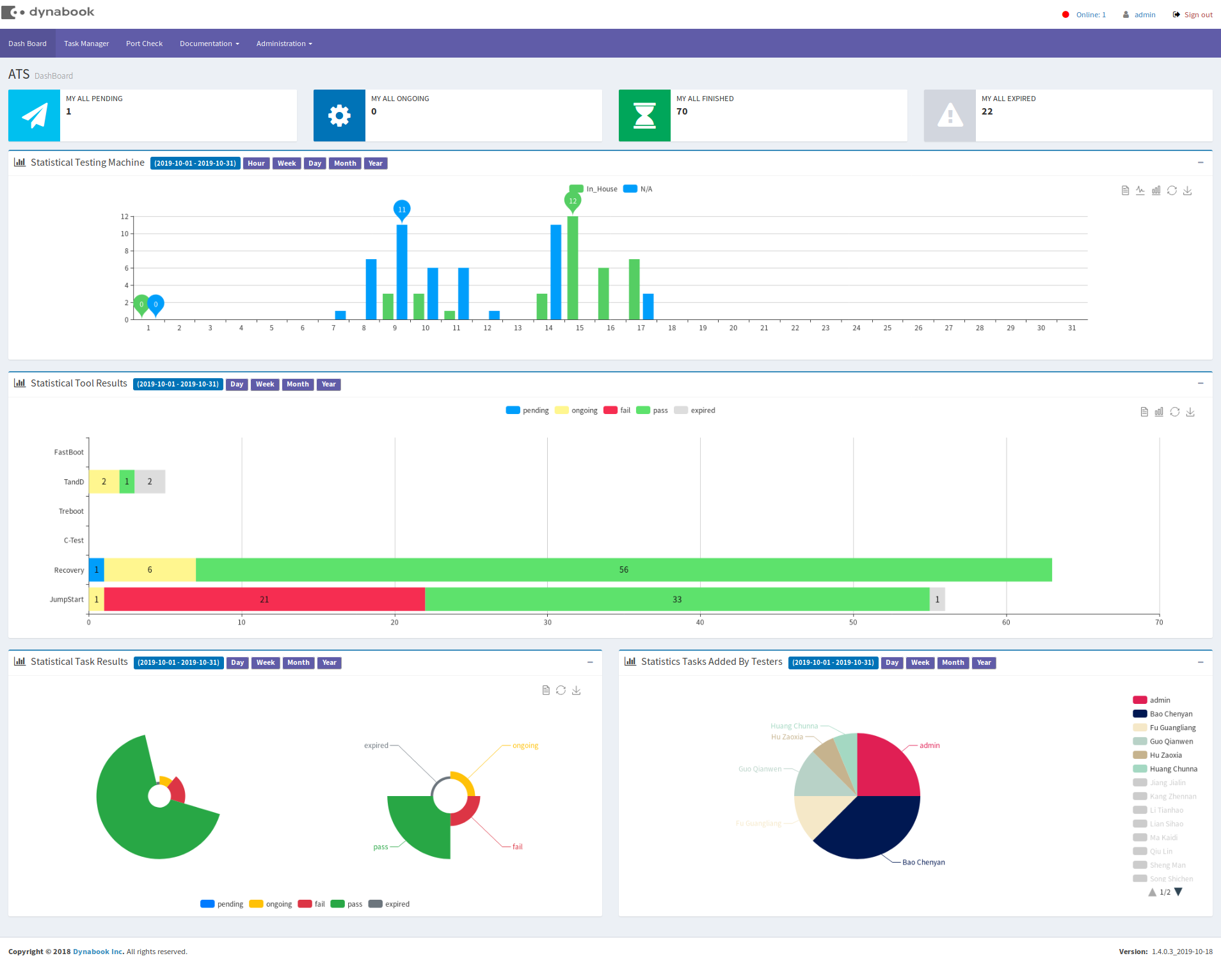Click Fu Guangliang swatch in testers legend
Image resolution: width=1221 pixels, height=965 pixels.
[x=1140, y=728]
